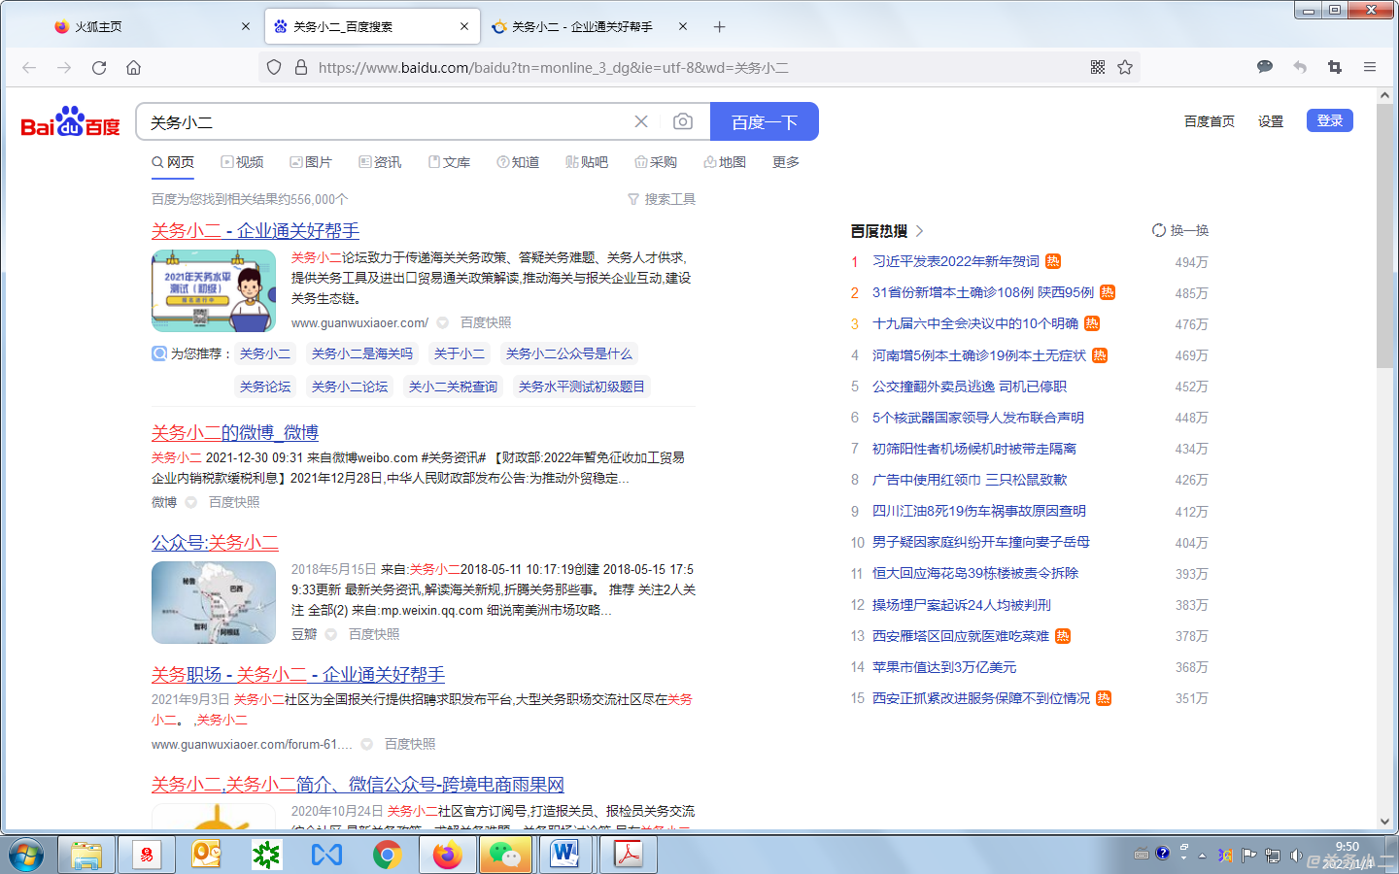The image size is (1399, 874).
Task: Click 百度一下 search button
Action: [765, 121]
